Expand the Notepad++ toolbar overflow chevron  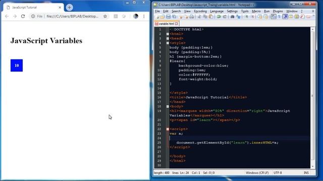(x=313, y=16)
